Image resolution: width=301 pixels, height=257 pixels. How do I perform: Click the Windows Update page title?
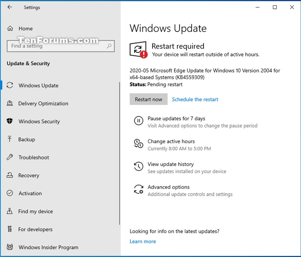click(x=168, y=28)
